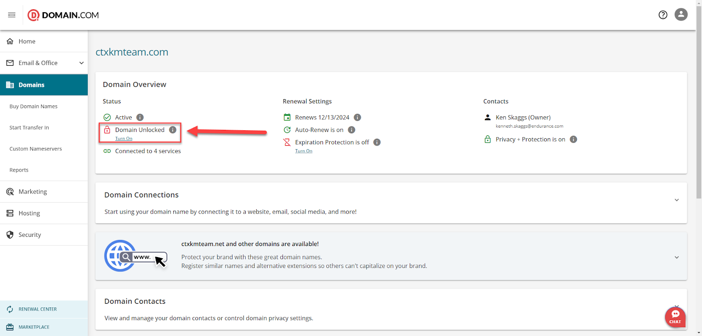Click the info icon beside Active status
This screenshot has width=702, height=336.
tap(140, 118)
